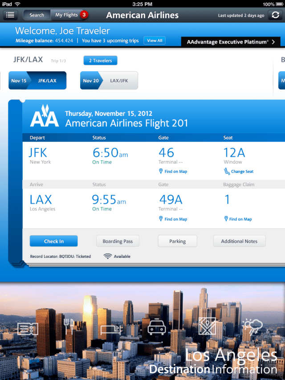
Task: Tap the 9:55am arrival time
Action: (x=109, y=200)
